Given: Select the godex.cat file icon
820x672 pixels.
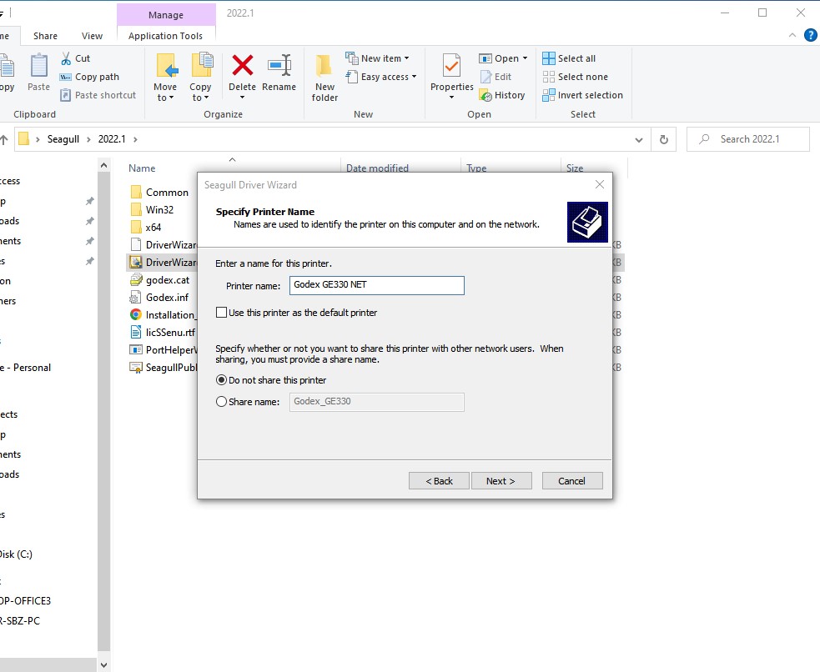Looking at the screenshot, I should (x=136, y=279).
